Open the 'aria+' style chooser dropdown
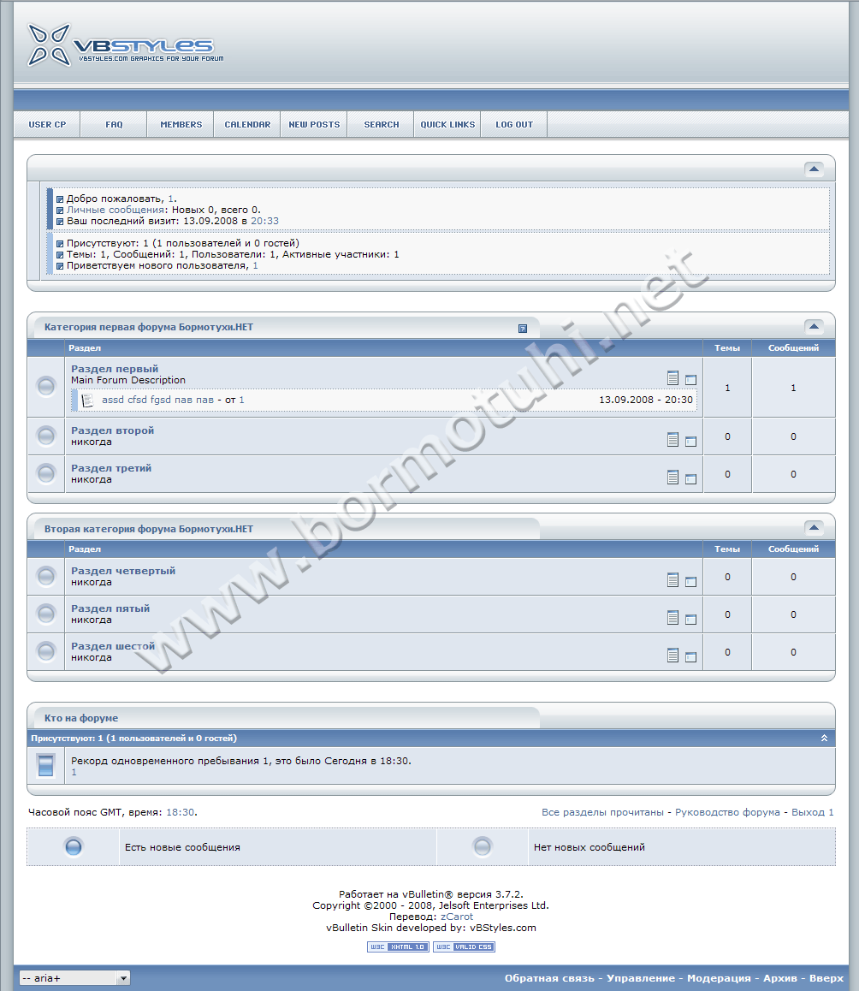Screen dimensions: 859x991 point(74,978)
